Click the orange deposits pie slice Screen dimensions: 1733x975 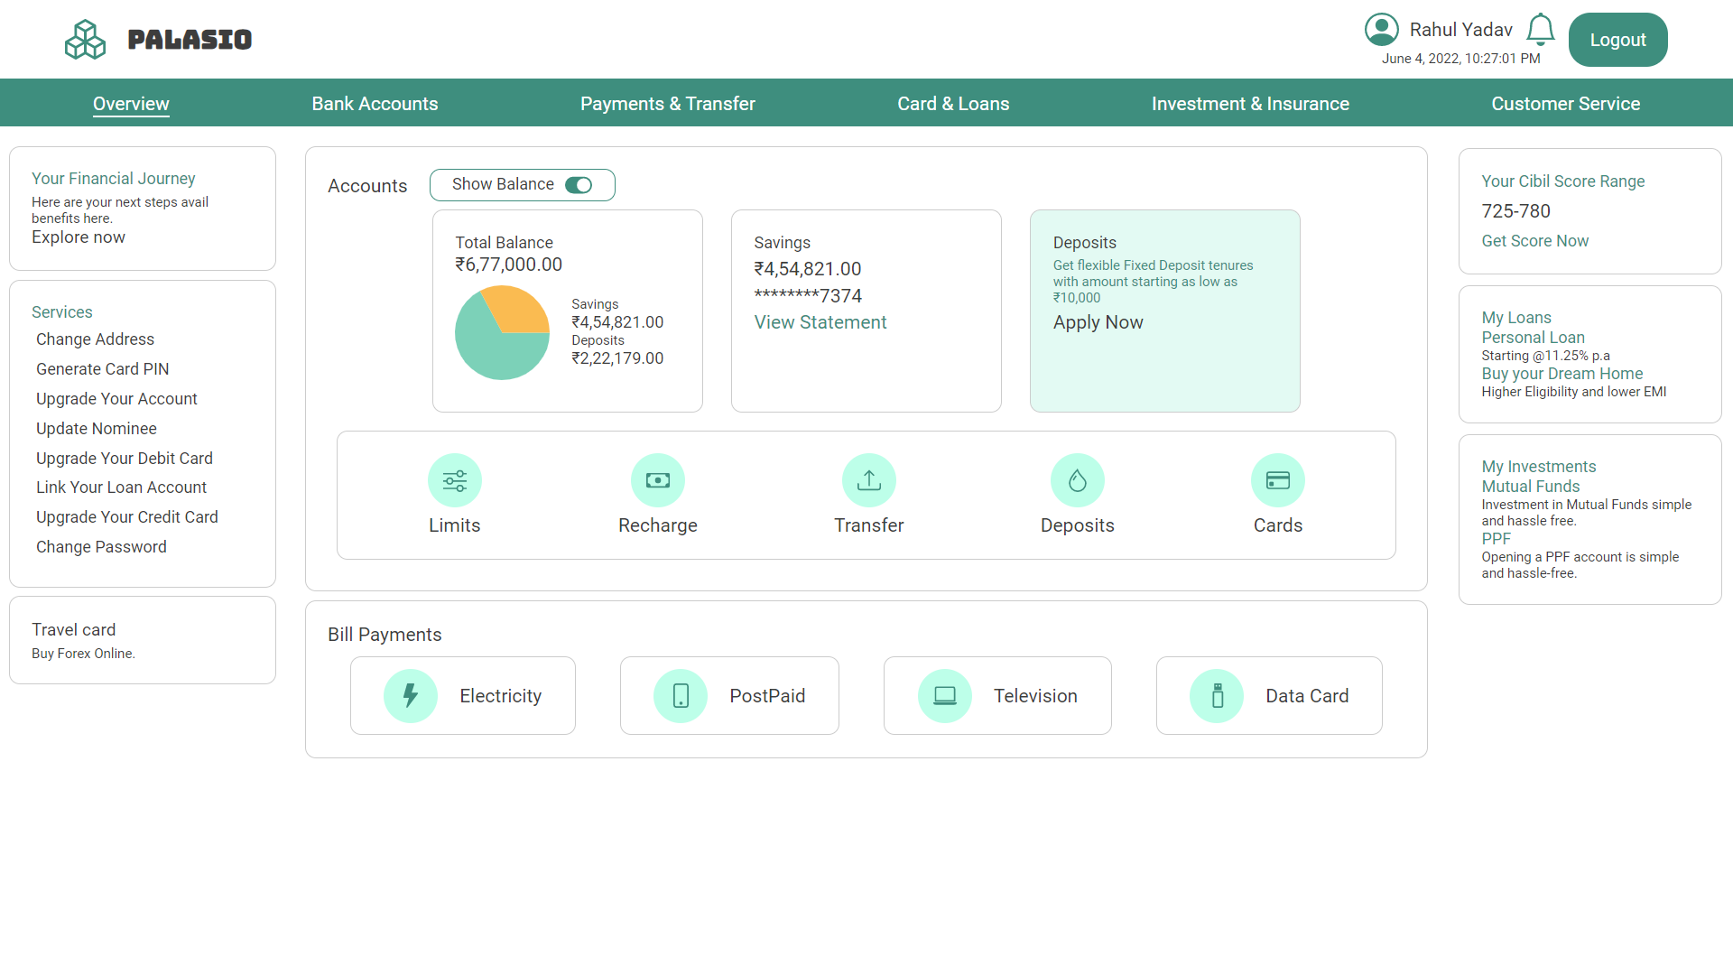tap(519, 309)
